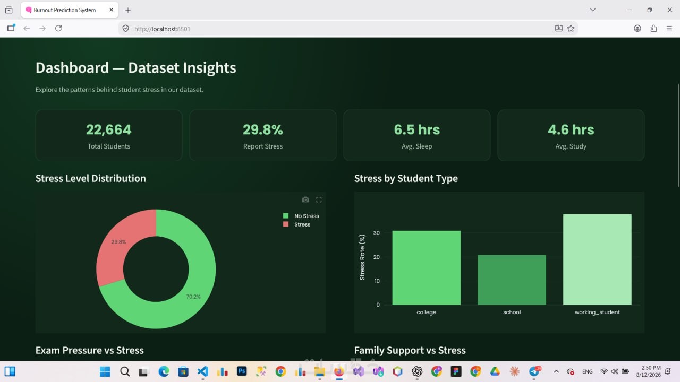This screenshot has width=680, height=382.
Task: Toggle the Stress legend entry
Action: tap(296, 224)
